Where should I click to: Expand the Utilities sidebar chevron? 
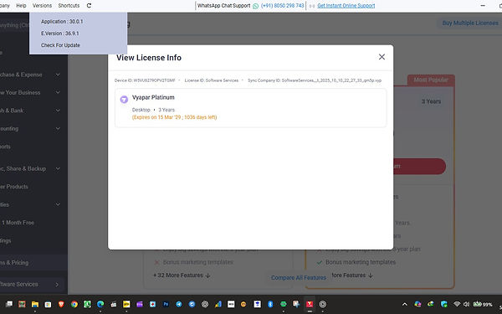[x=58, y=204]
